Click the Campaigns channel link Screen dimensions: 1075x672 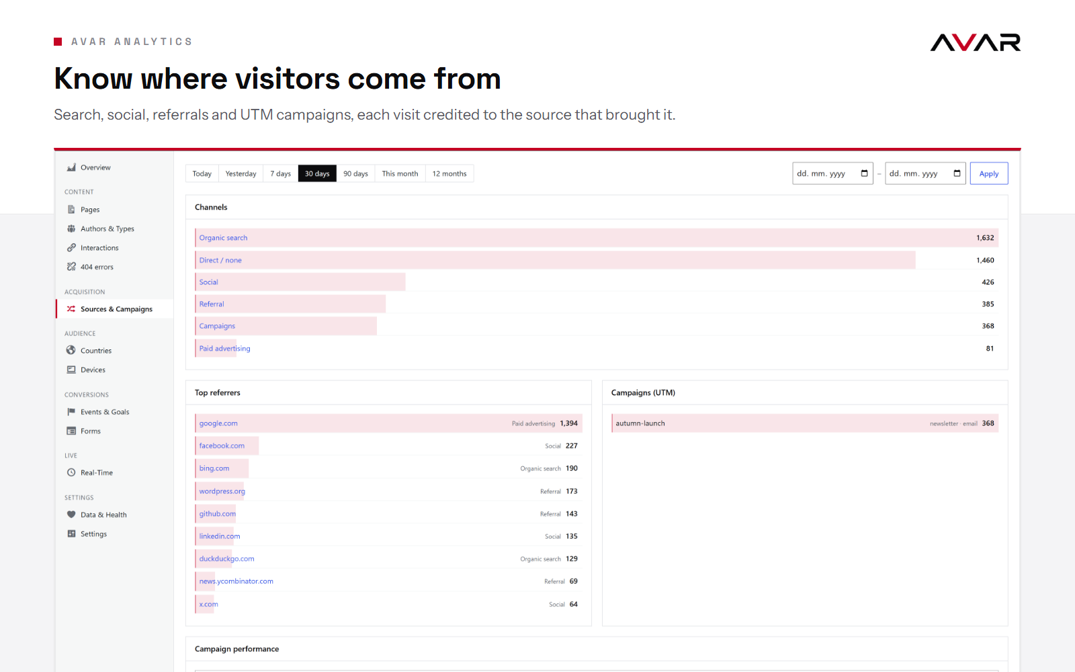pos(217,326)
